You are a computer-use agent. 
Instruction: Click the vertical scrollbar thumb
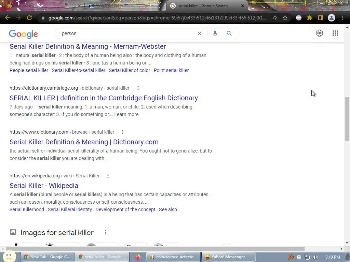[x=347, y=119]
